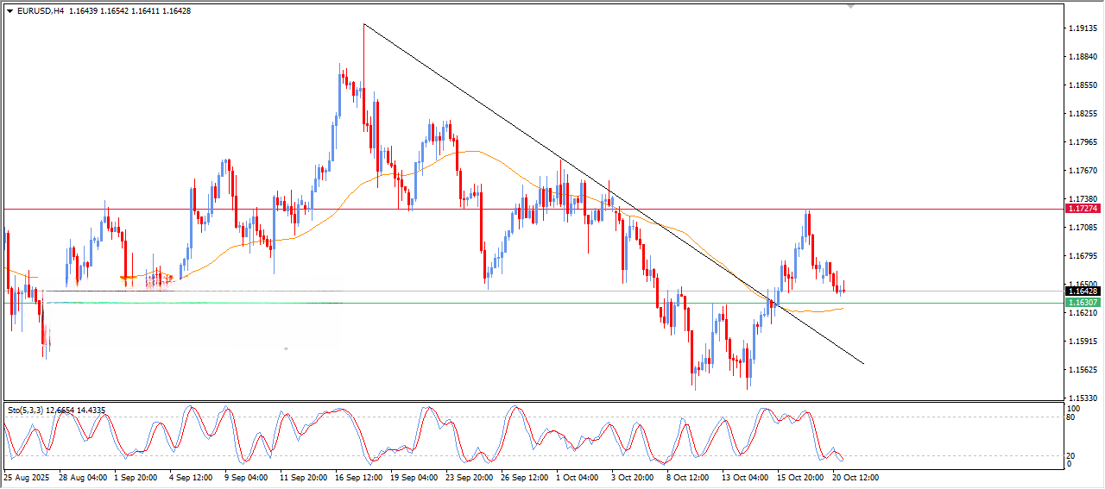Click the EURUSD,H4 chart title text
Viewport: 1105px width, 489px height.
click(x=41, y=11)
